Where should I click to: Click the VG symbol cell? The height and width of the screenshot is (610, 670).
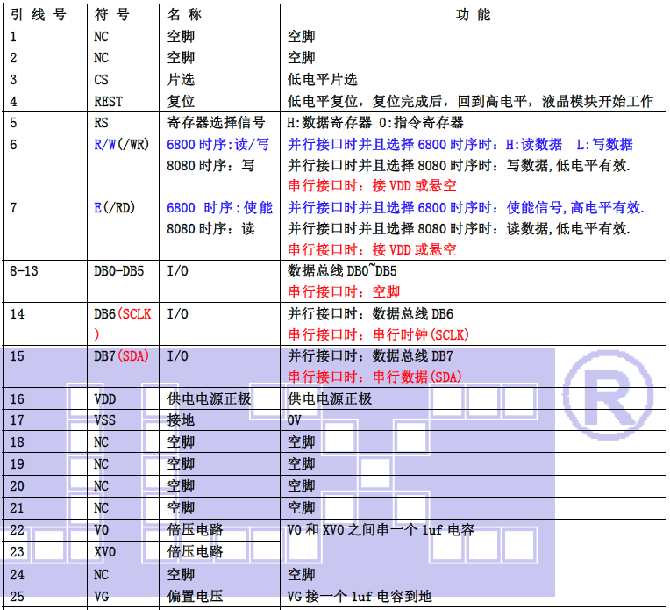coord(101,596)
